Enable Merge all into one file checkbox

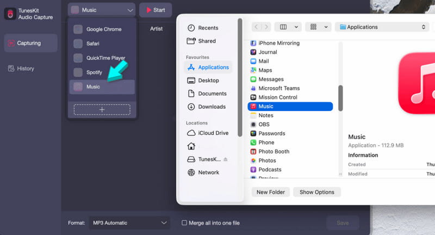pyautogui.click(x=184, y=223)
